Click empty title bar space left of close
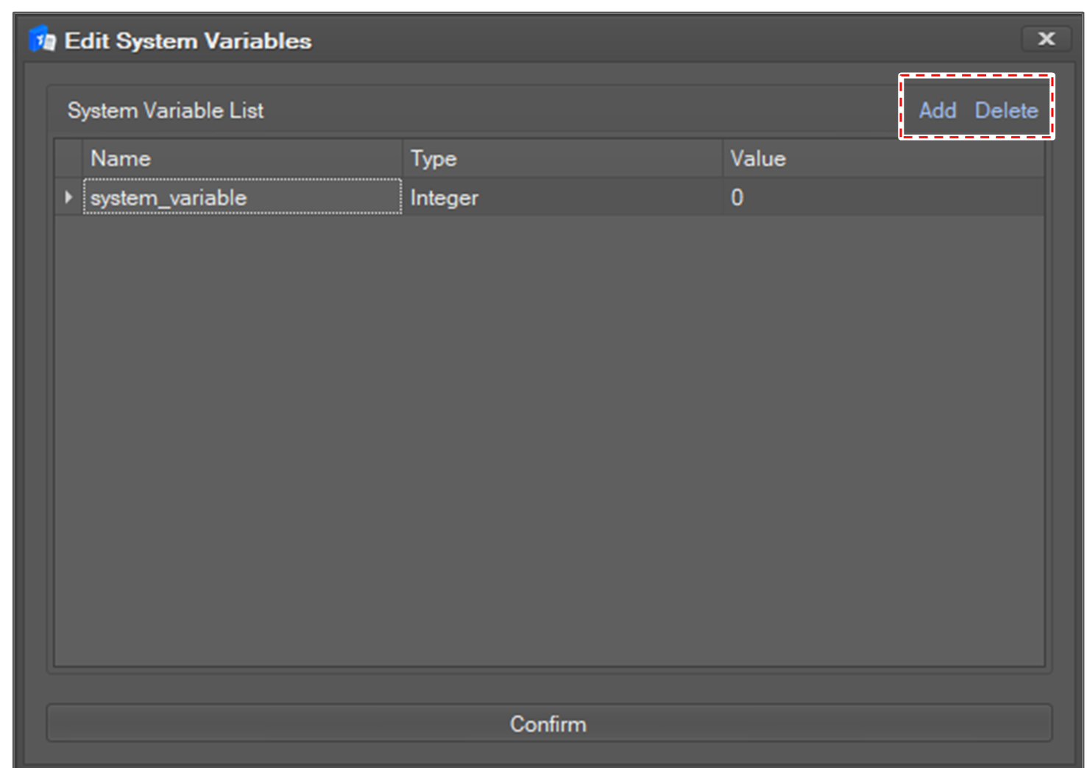 click(x=662, y=40)
